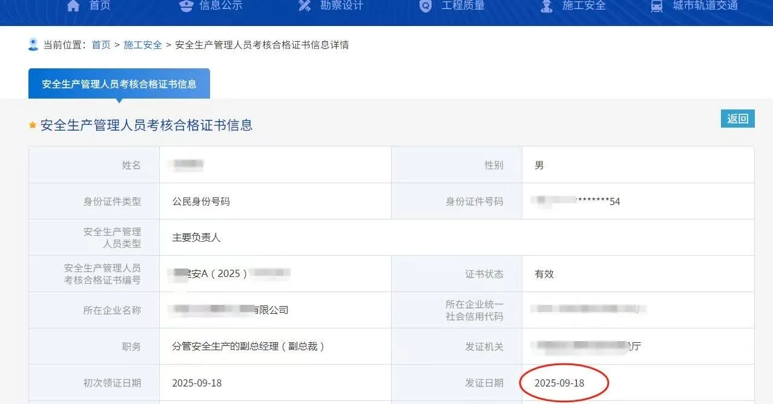Open the 工程质量 navigation menu item
The height and width of the screenshot is (404, 773).
[x=463, y=5]
